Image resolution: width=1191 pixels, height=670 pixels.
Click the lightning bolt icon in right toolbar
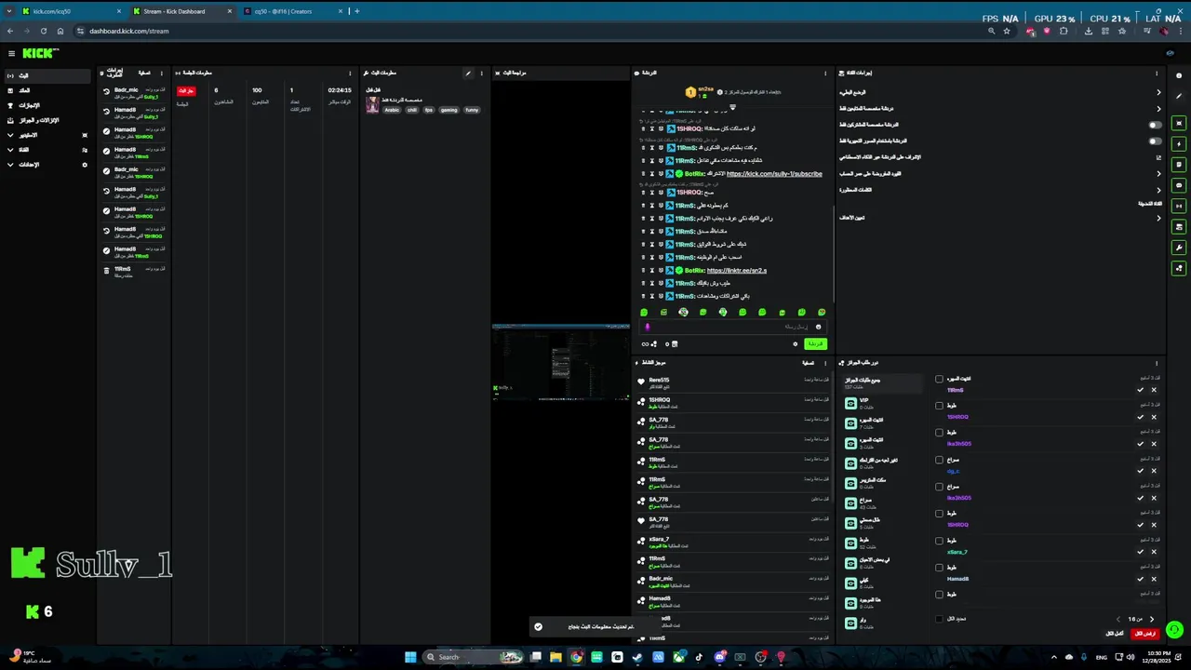click(x=1179, y=144)
